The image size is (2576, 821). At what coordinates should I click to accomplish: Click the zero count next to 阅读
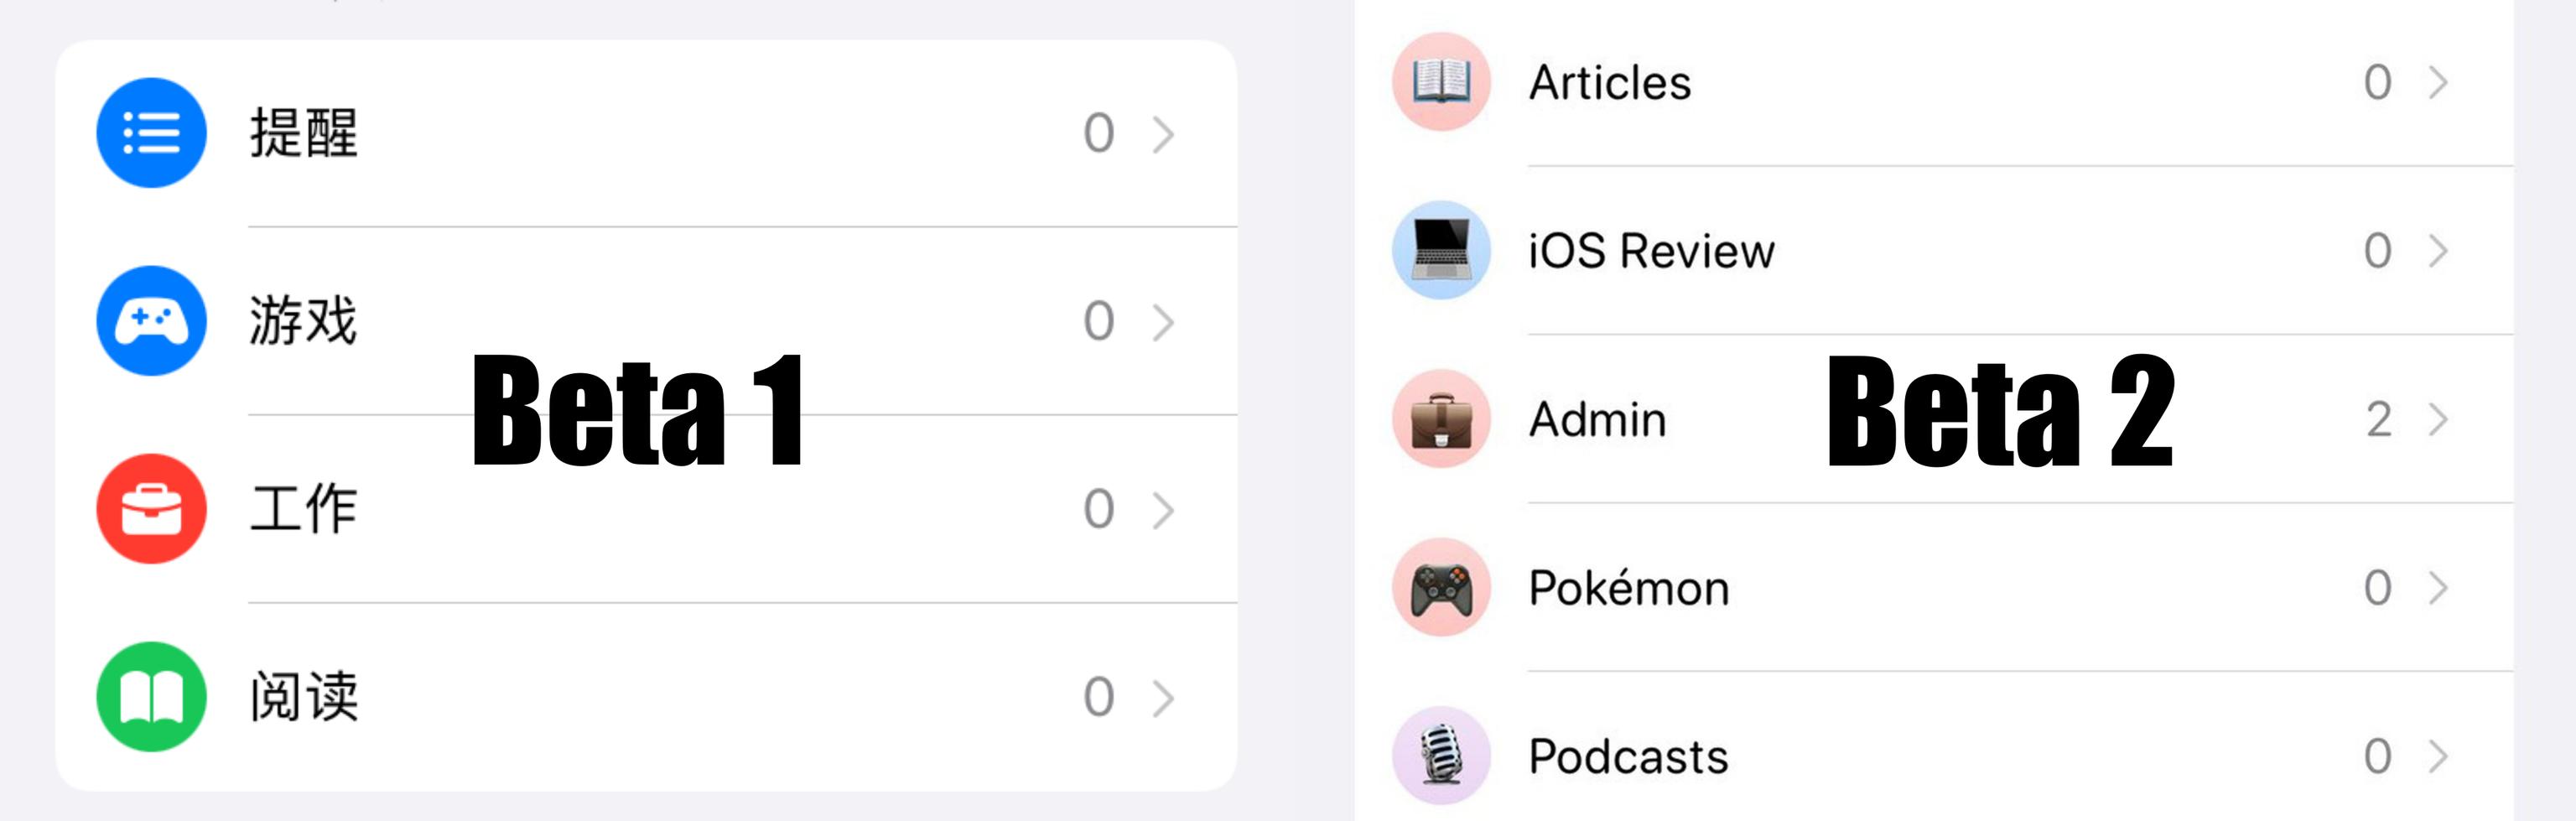coord(1097,697)
